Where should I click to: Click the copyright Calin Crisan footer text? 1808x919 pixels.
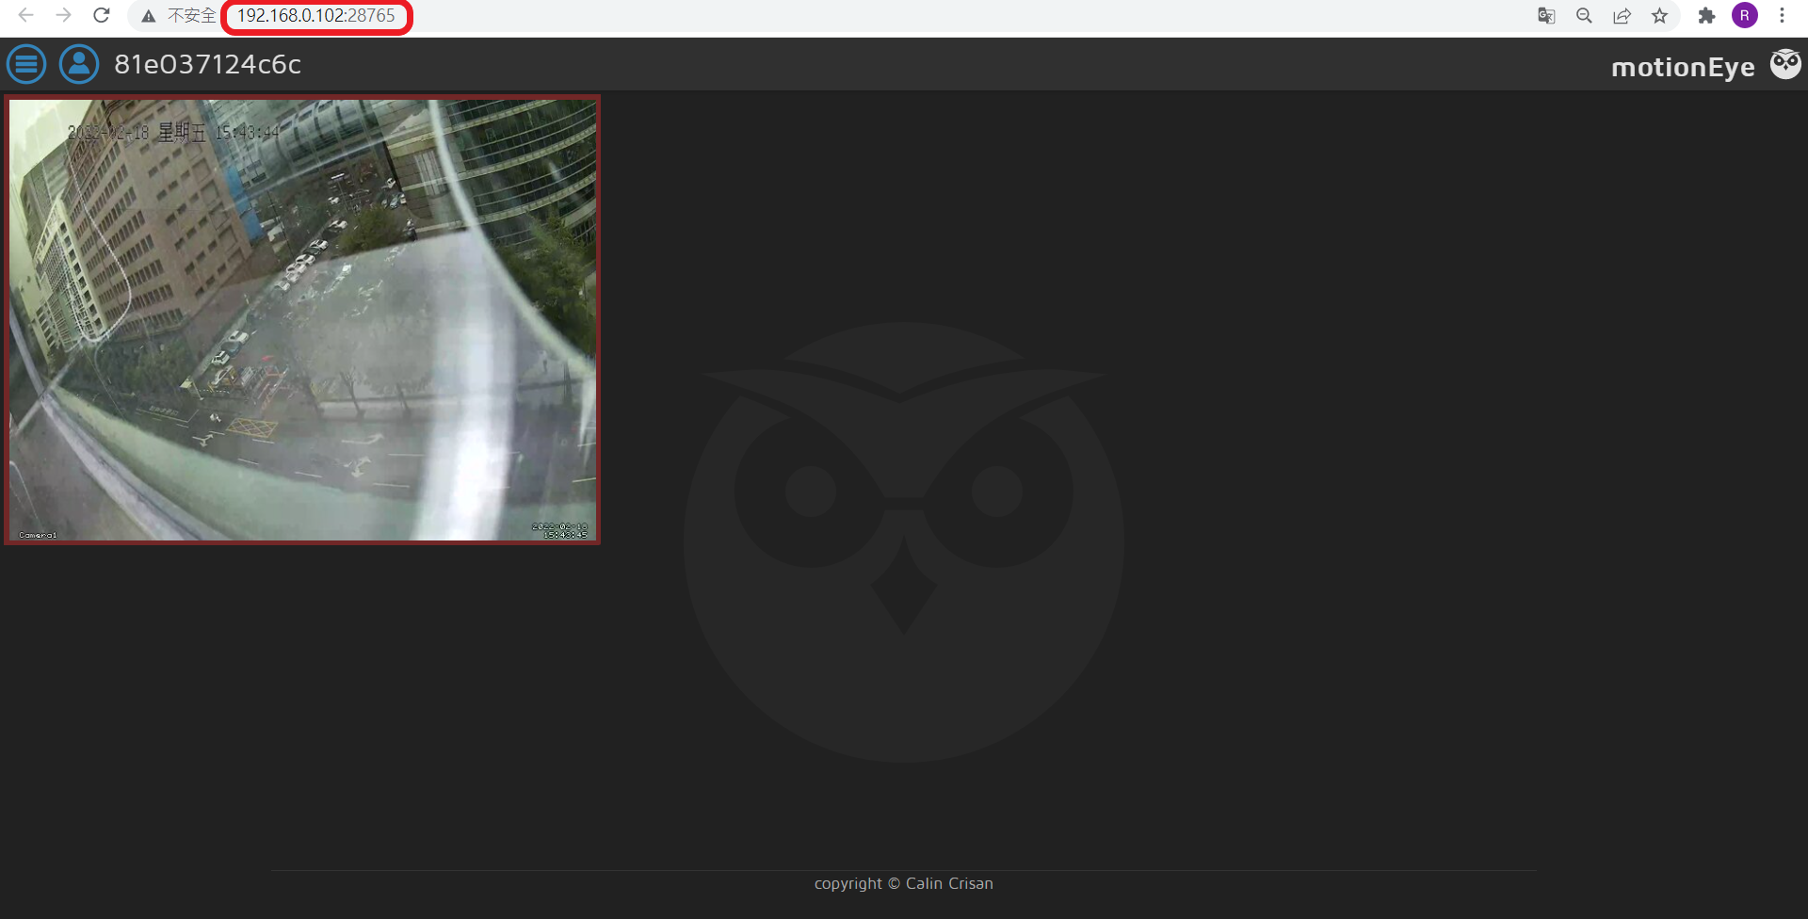tap(904, 883)
